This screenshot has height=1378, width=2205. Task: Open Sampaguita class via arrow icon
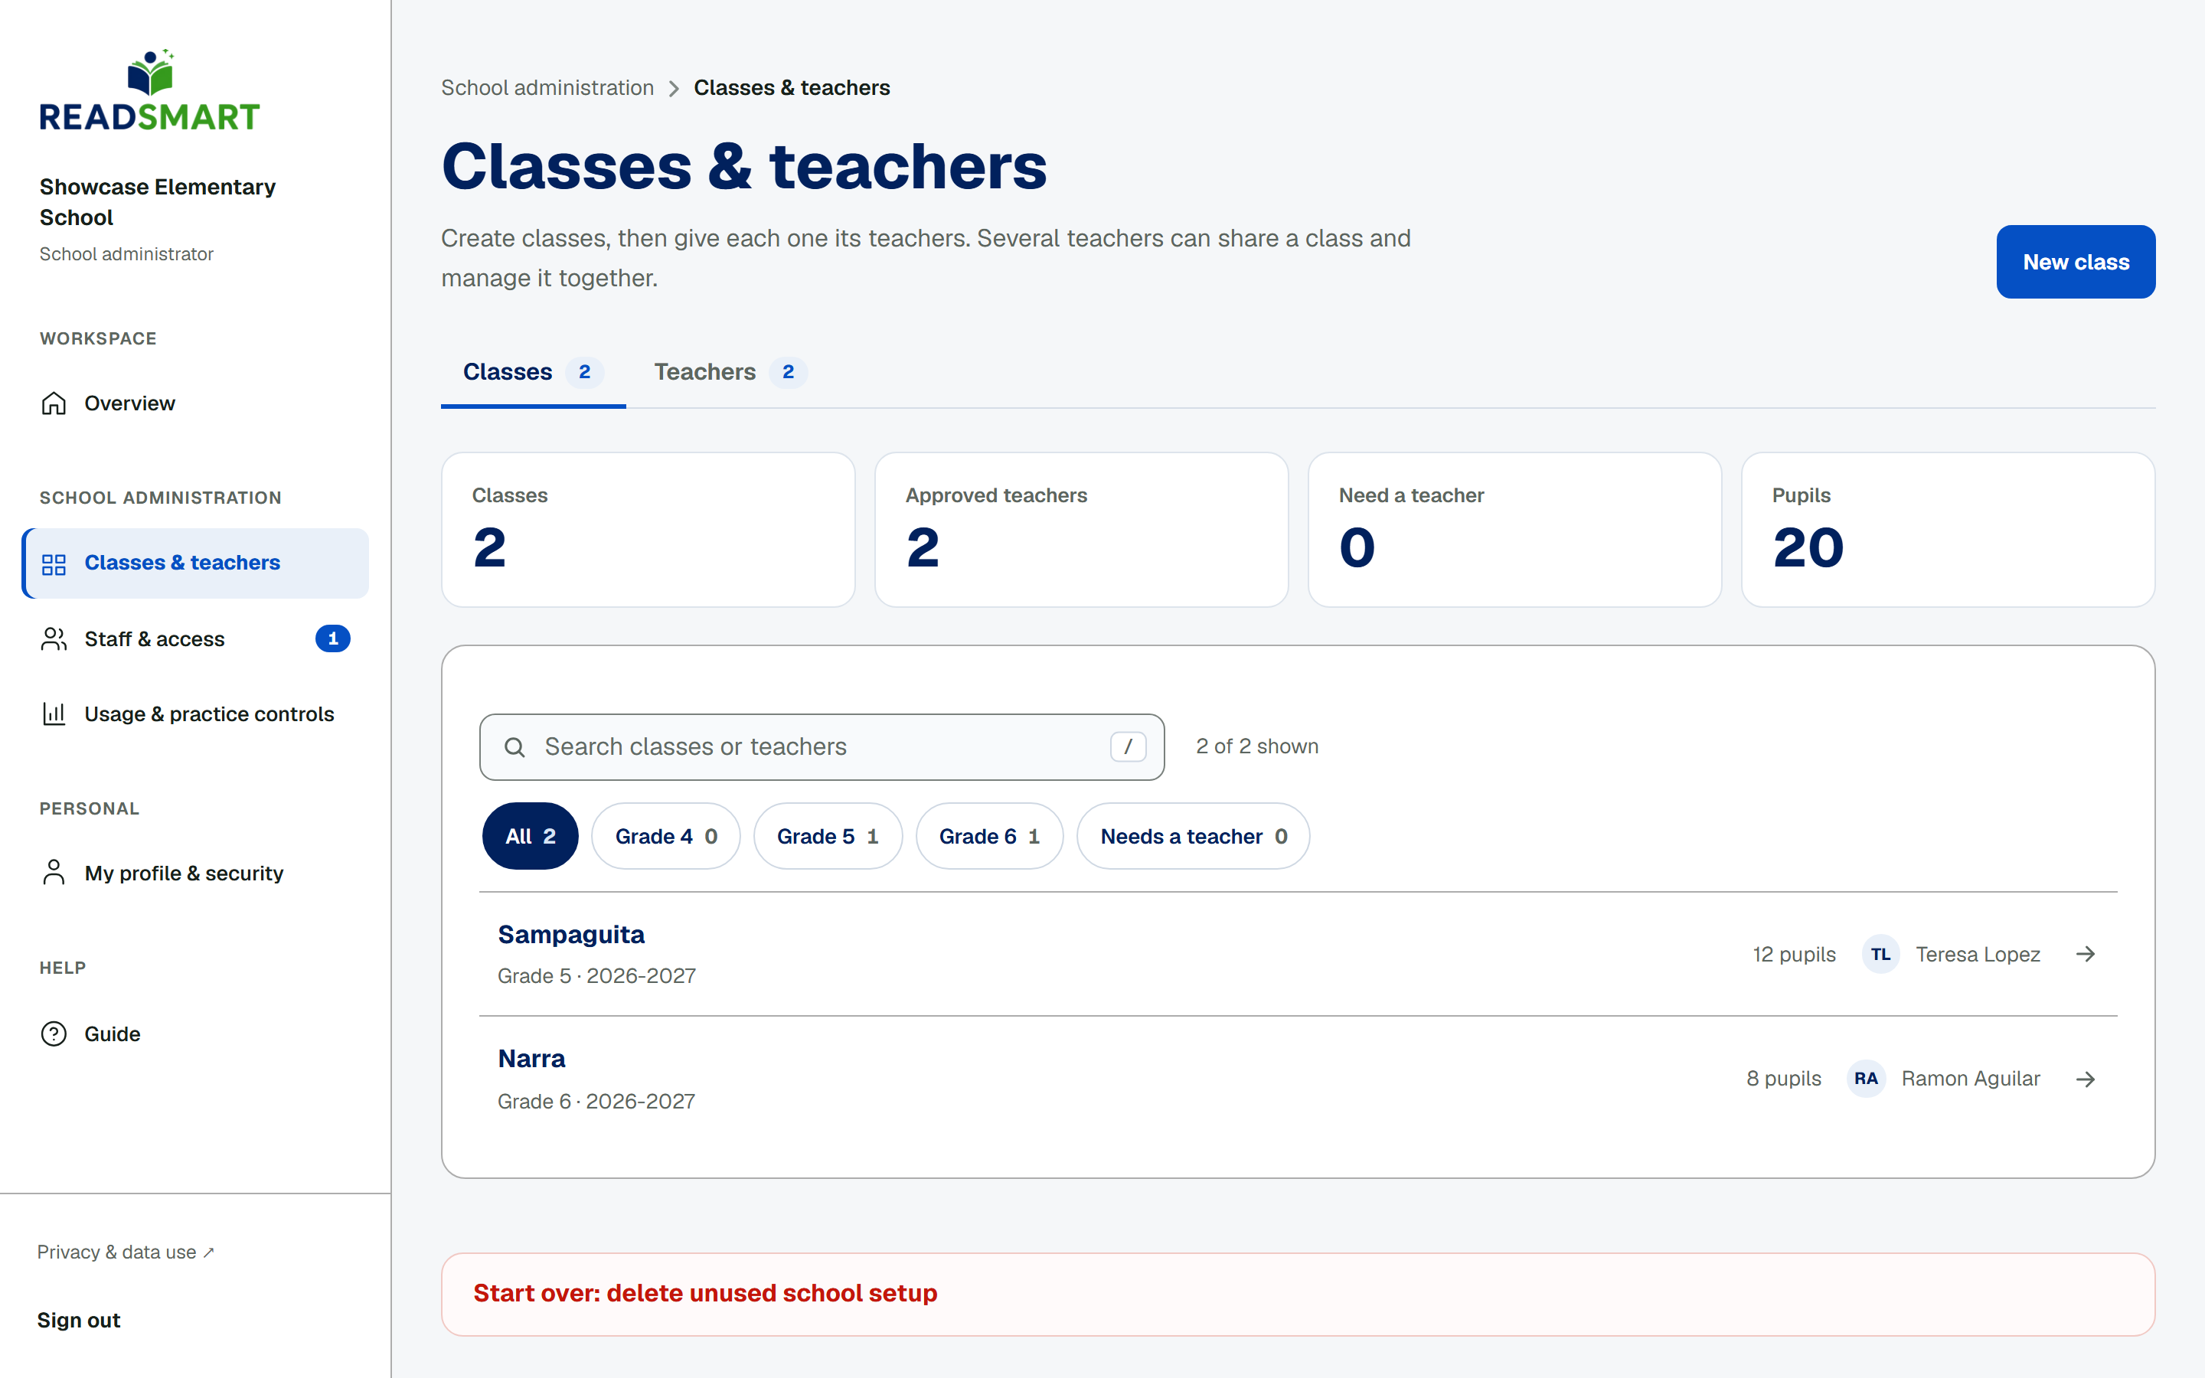(x=2086, y=954)
